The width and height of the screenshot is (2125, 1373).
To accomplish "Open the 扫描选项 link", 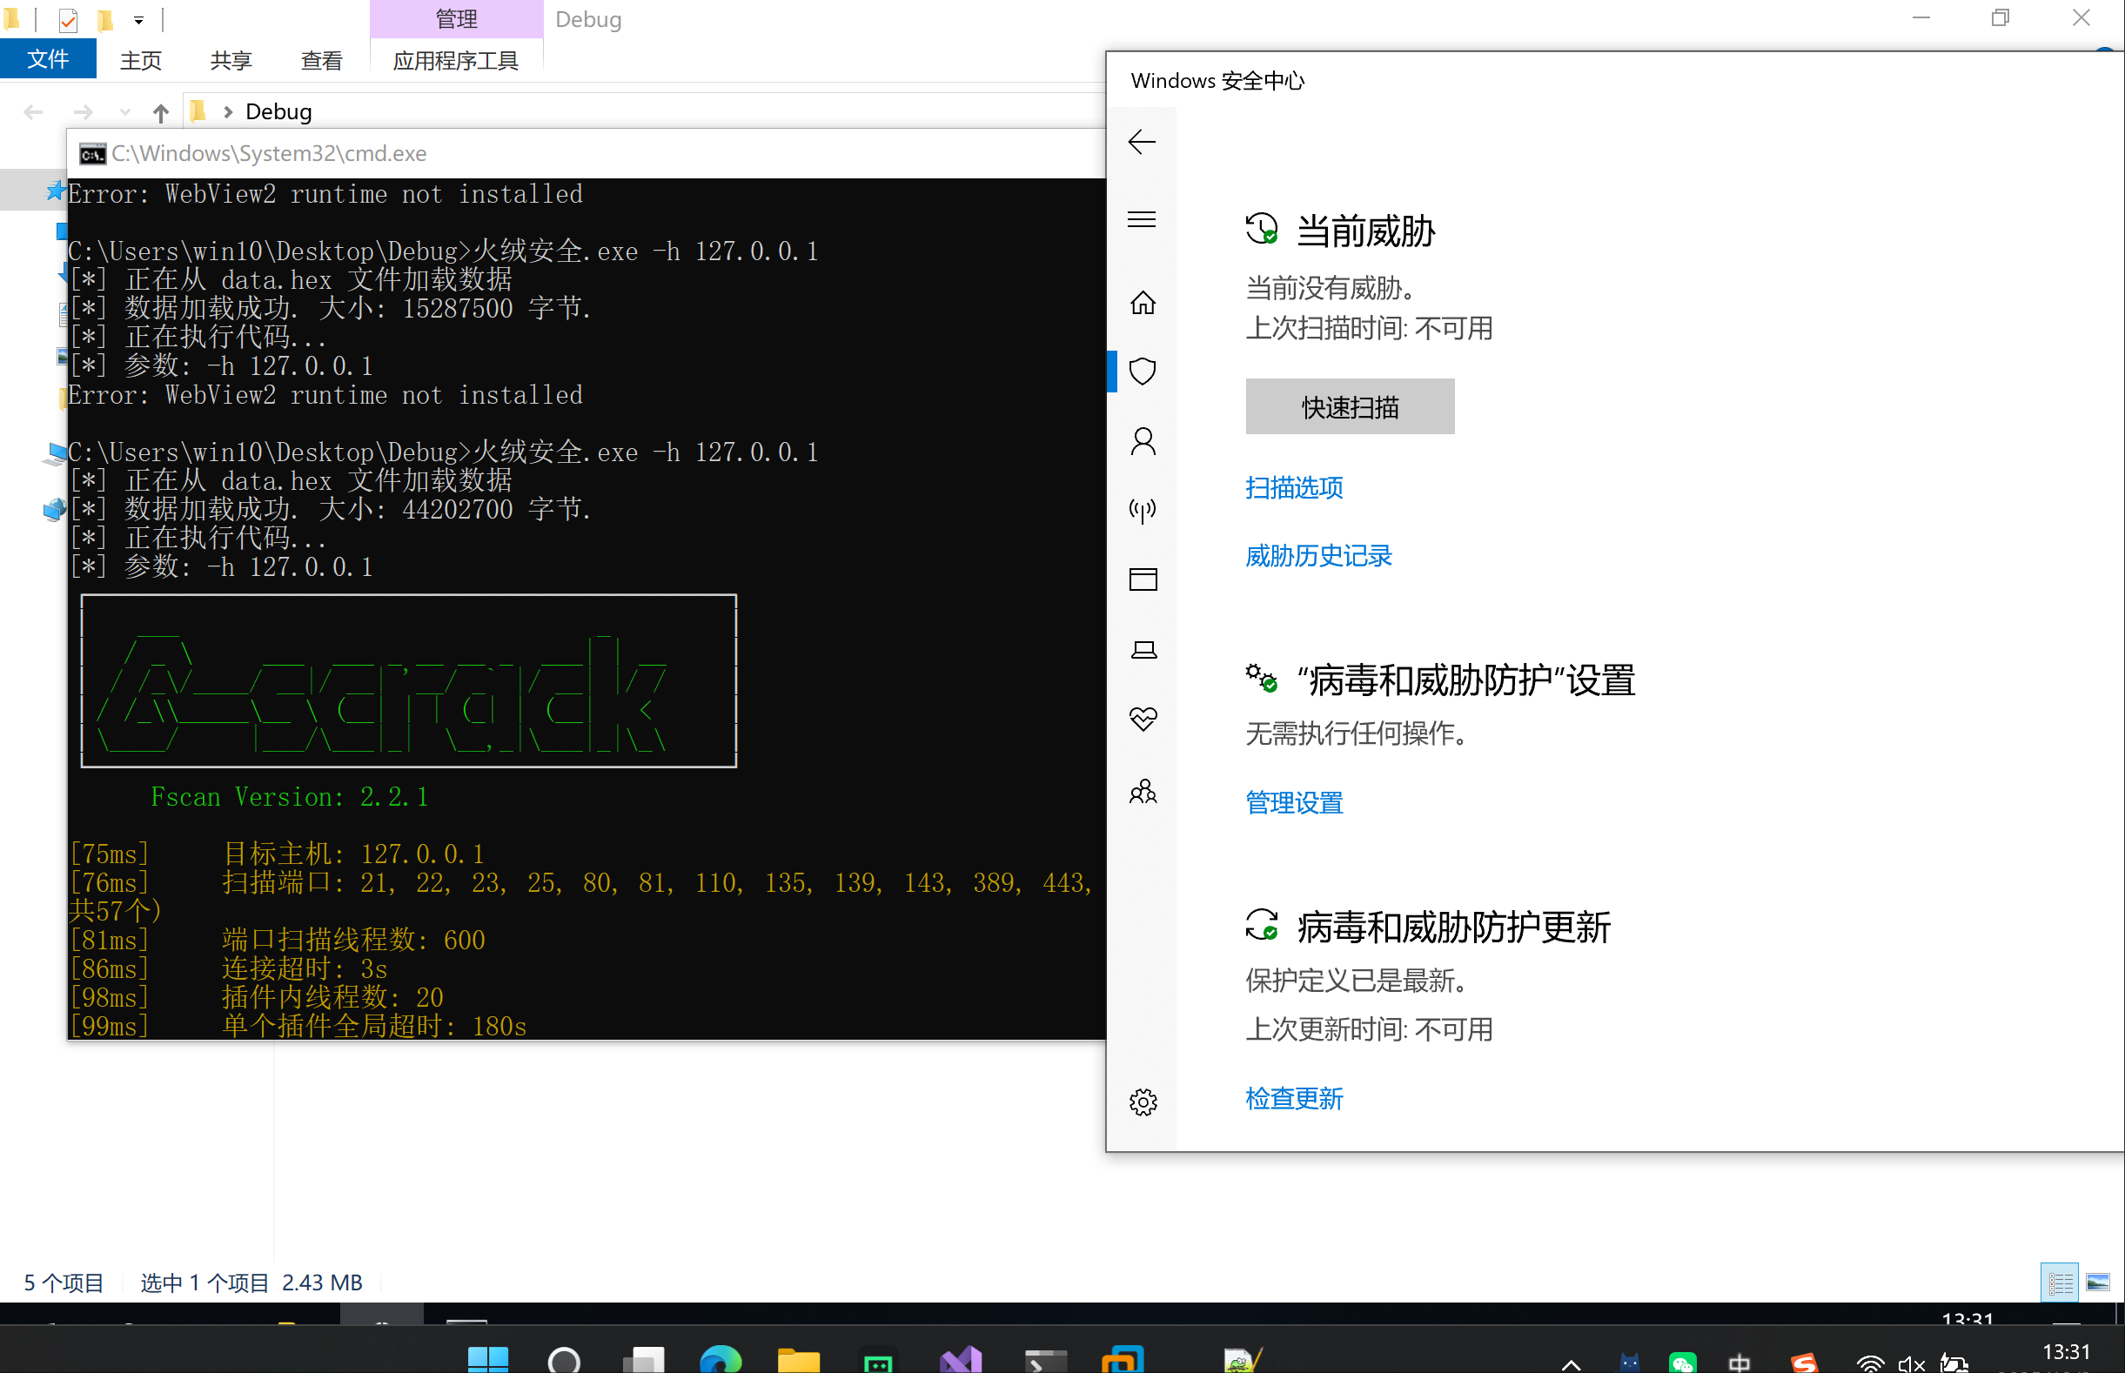I will click(1293, 487).
